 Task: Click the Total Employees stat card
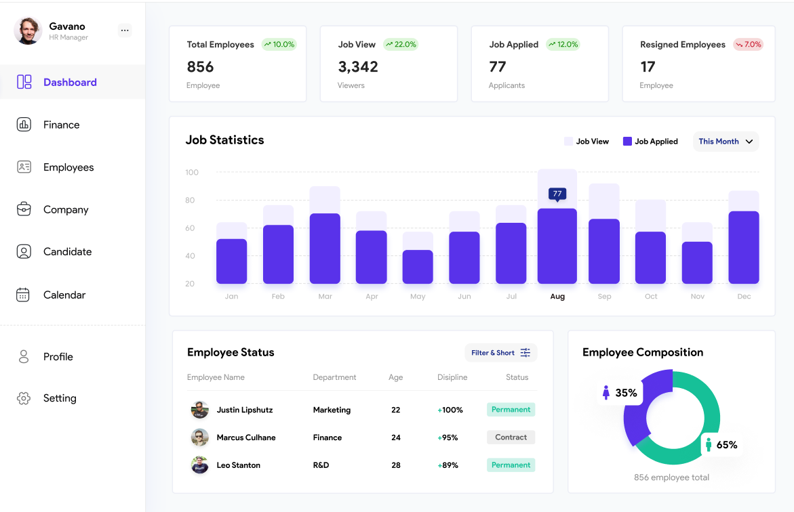point(237,64)
